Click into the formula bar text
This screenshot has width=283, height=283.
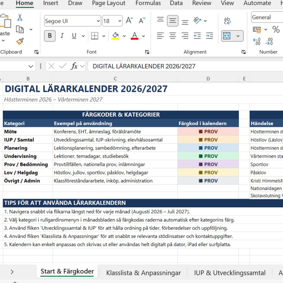coord(185,66)
